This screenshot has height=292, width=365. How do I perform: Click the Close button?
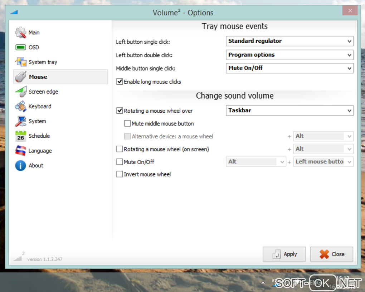tap(331, 254)
